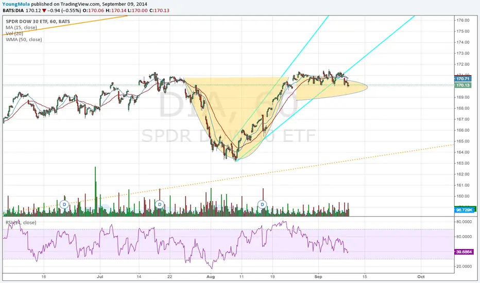The width and height of the screenshot is (480, 283).
Task: Click the purple 39.6864 RSI value tag
Action: pyautogui.click(x=464, y=252)
